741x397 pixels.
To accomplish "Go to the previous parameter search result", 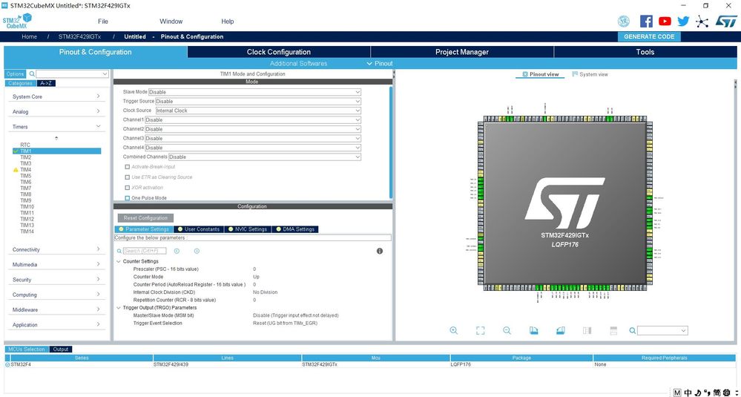I will coord(177,251).
